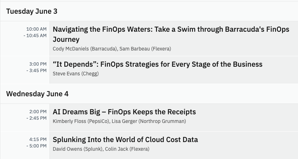The width and height of the screenshot is (298, 159).
Task: Click speaker Steve Evans (Chegg)
Action: 75,74
